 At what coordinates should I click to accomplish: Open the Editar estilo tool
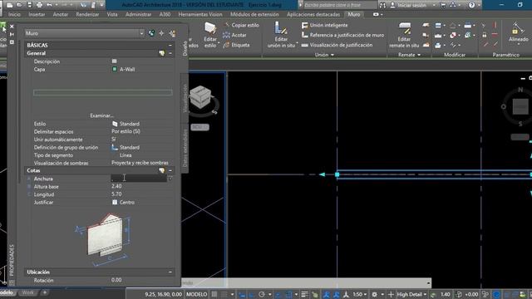coord(210,36)
